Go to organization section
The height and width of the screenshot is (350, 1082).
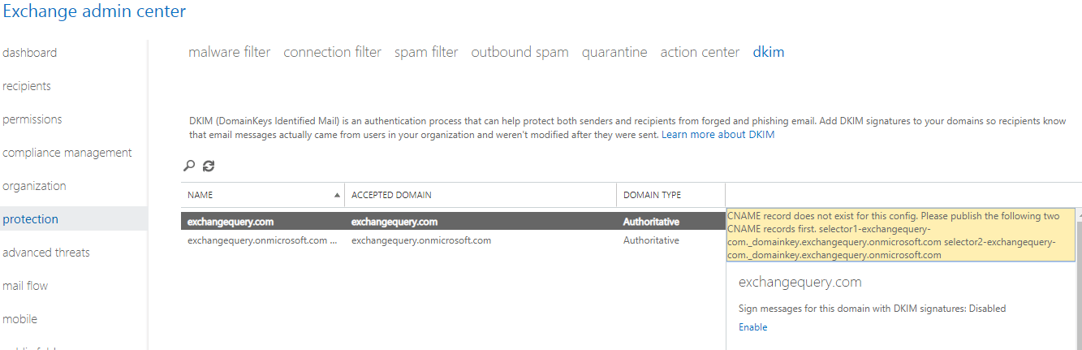point(35,186)
